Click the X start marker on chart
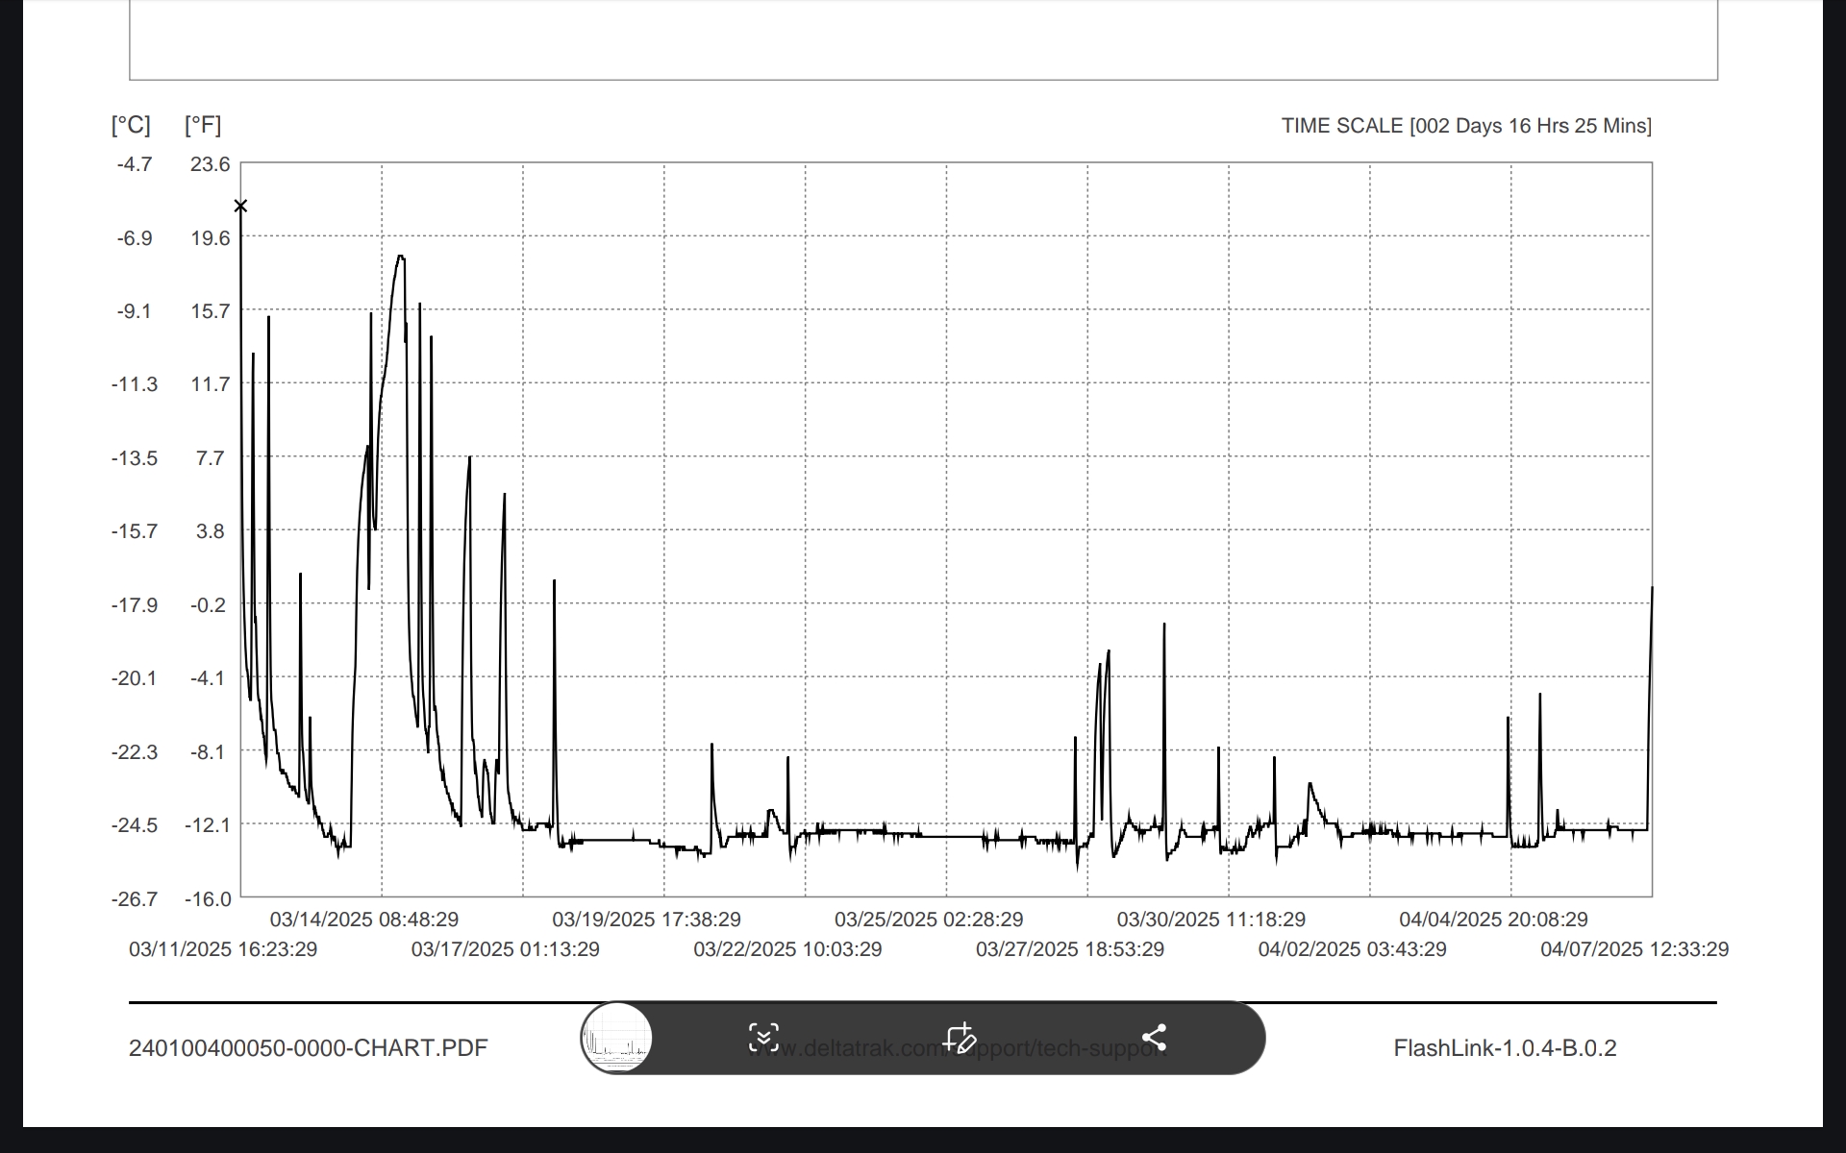The image size is (1846, 1153). [x=240, y=206]
